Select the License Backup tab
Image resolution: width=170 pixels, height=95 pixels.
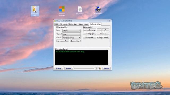click(x=83, y=24)
